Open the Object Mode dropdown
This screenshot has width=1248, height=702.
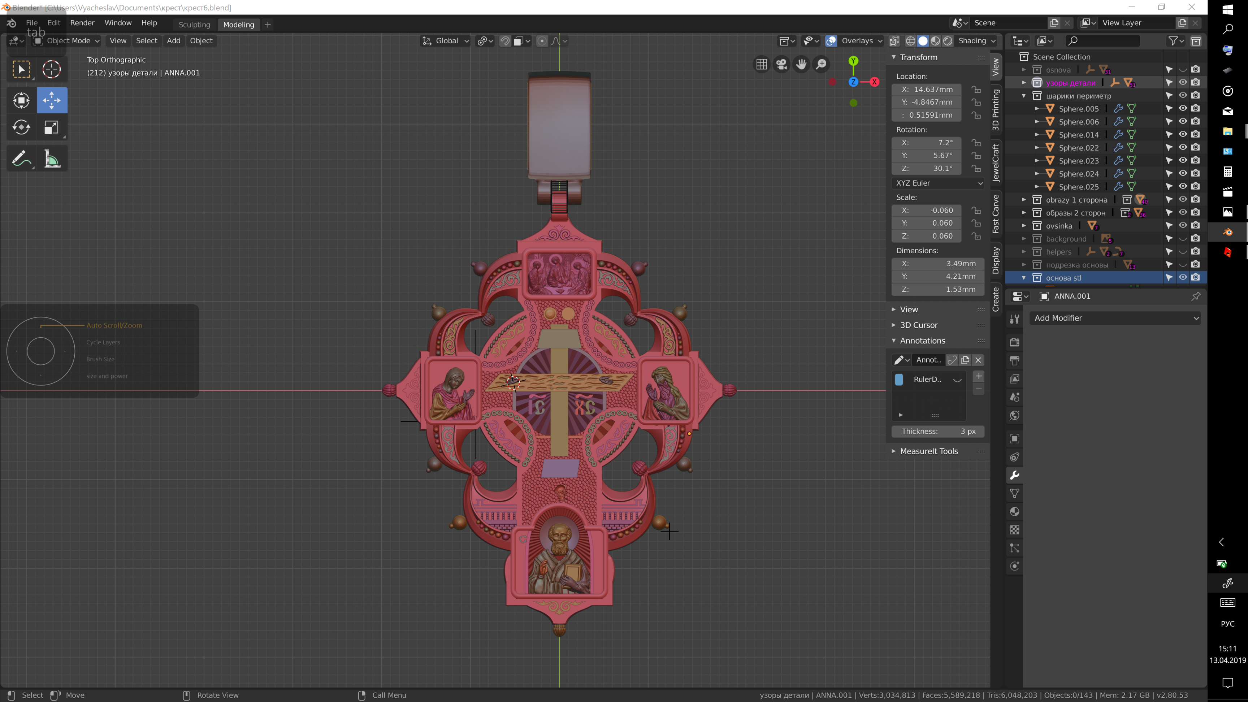point(67,41)
